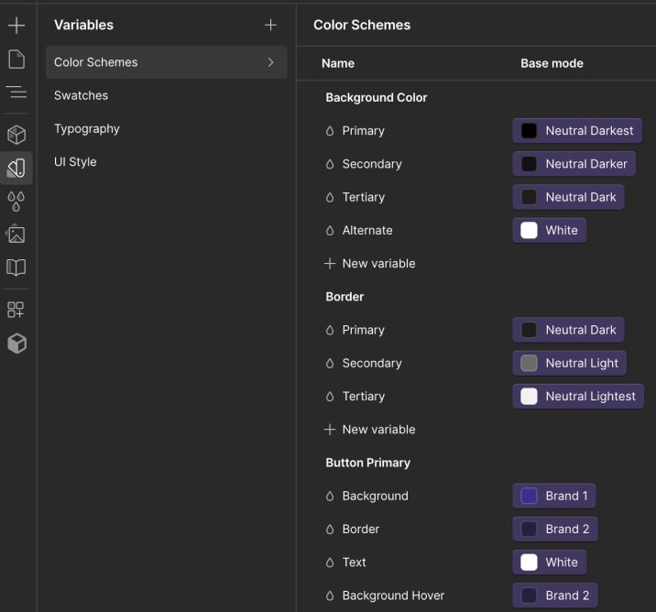This screenshot has height=612, width=656.
Task: Select Background Hover variable name
Action: click(x=393, y=596)
